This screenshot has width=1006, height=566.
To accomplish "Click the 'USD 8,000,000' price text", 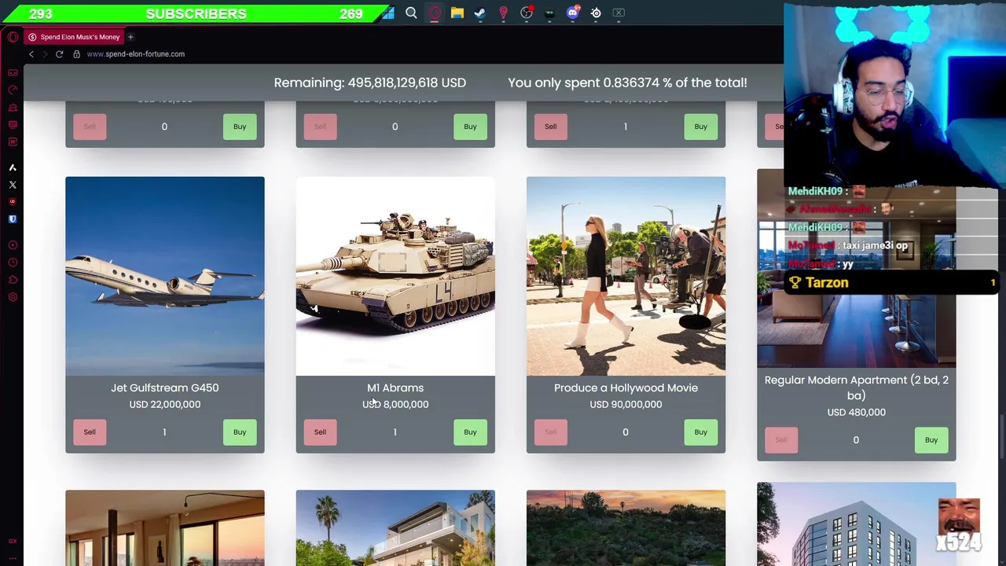I will coord(395,404).
